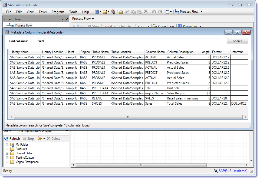The width and height of the screenshot is (260, 180).
Task: Click the Process Flow icon in main toolbar
Action: click(177, 12)
